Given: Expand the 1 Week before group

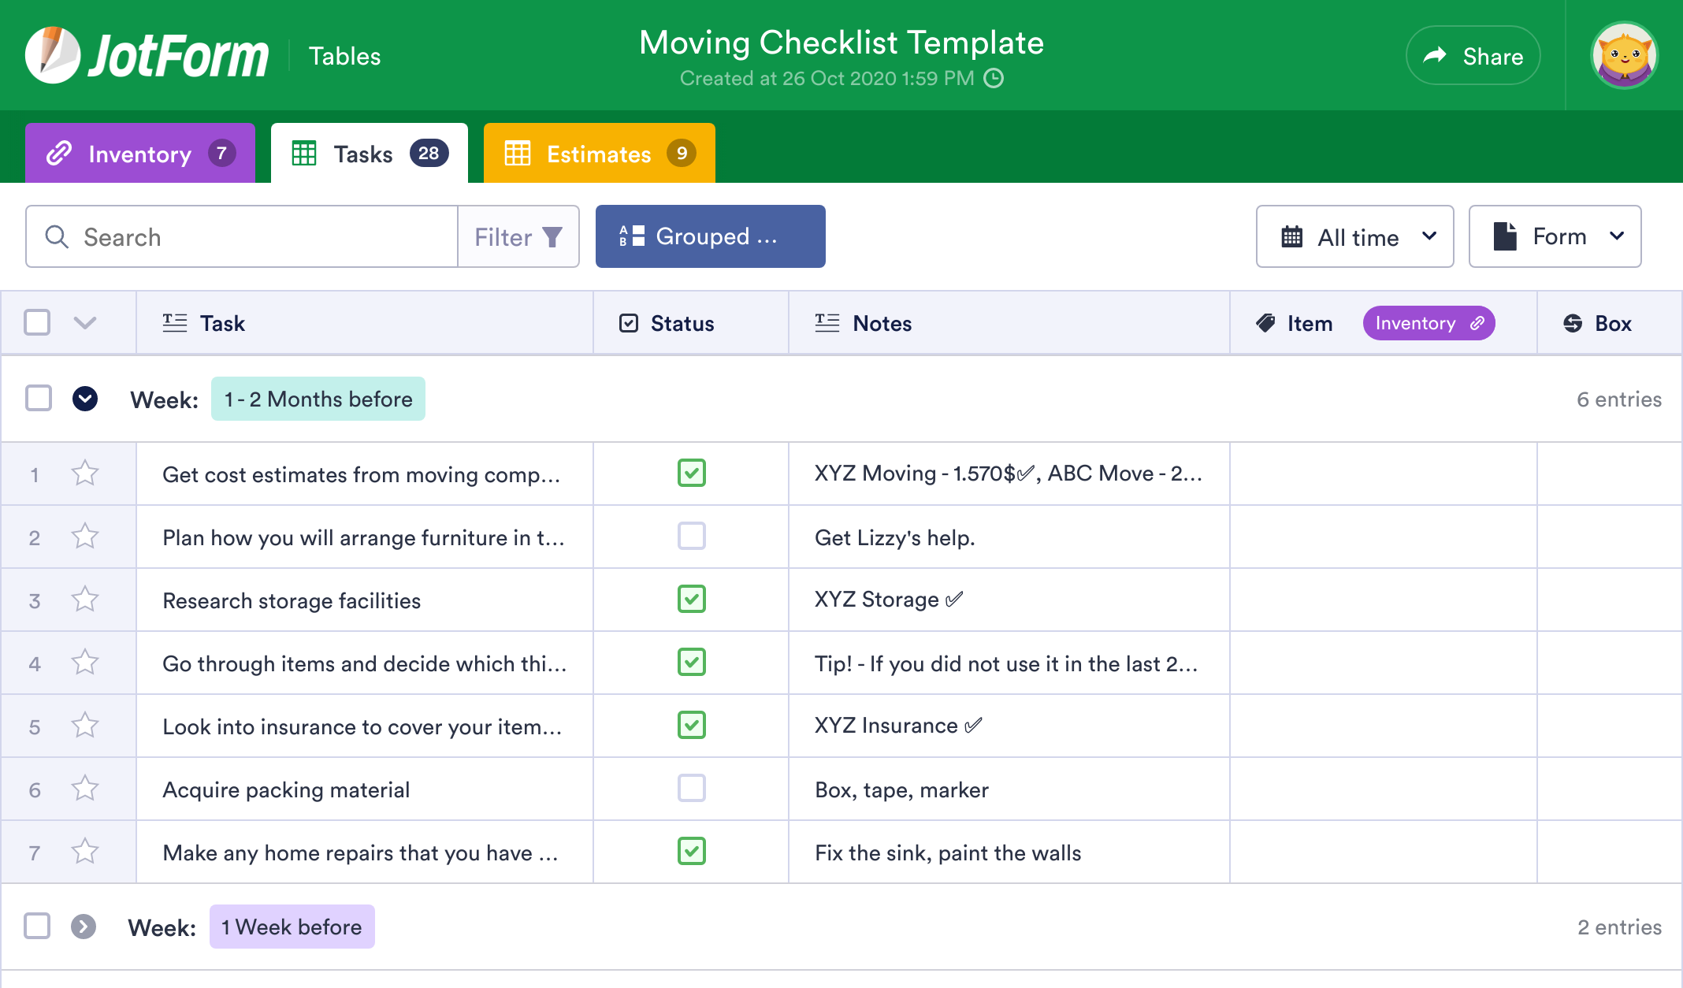Looking at the screenshot, I should pyautogui.click(x=84, y=927).
